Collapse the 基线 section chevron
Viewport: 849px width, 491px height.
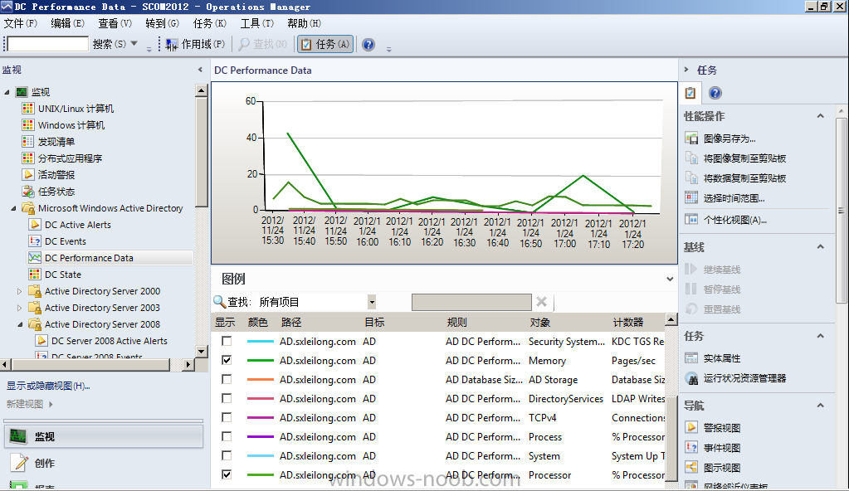[820, 247]
